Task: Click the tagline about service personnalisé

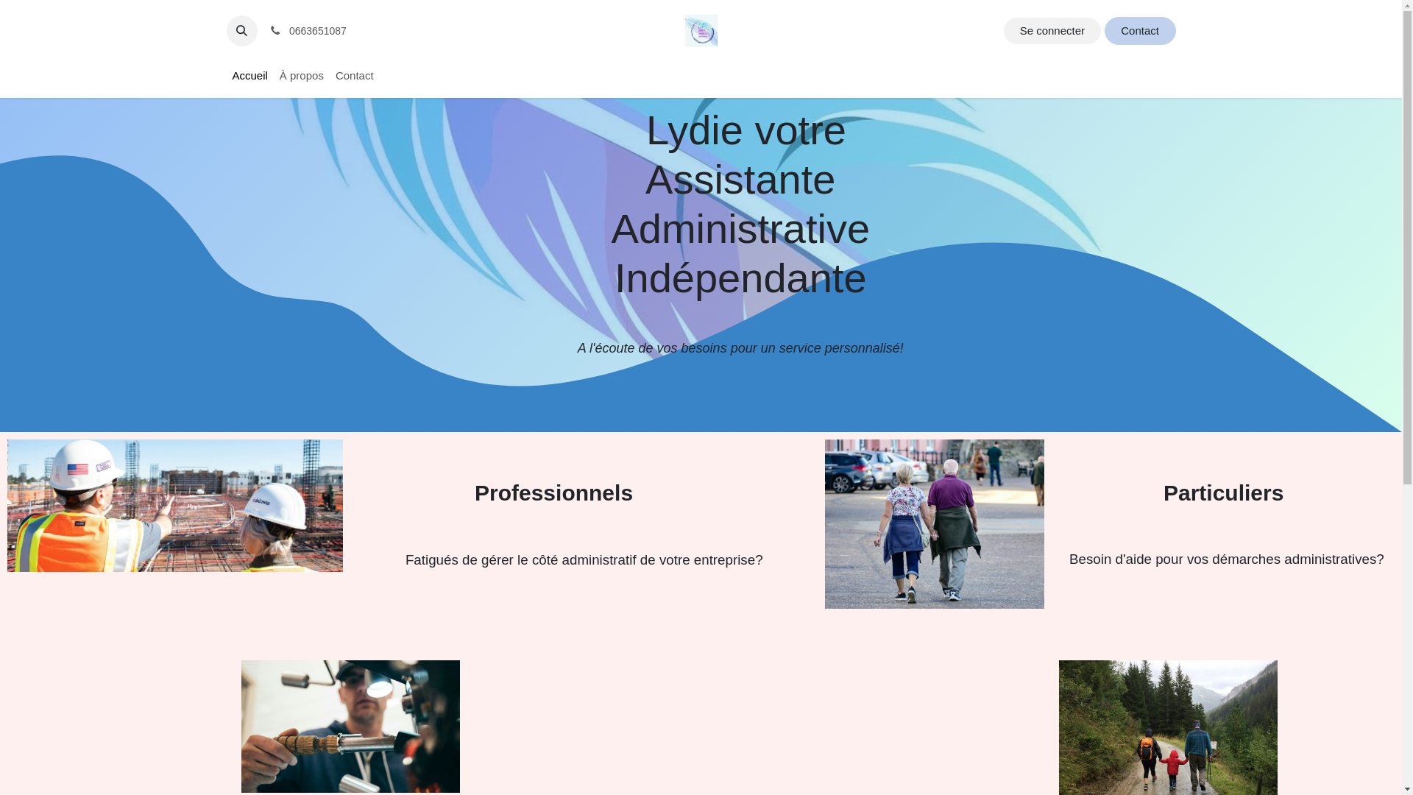Action: tap(740, 348)
